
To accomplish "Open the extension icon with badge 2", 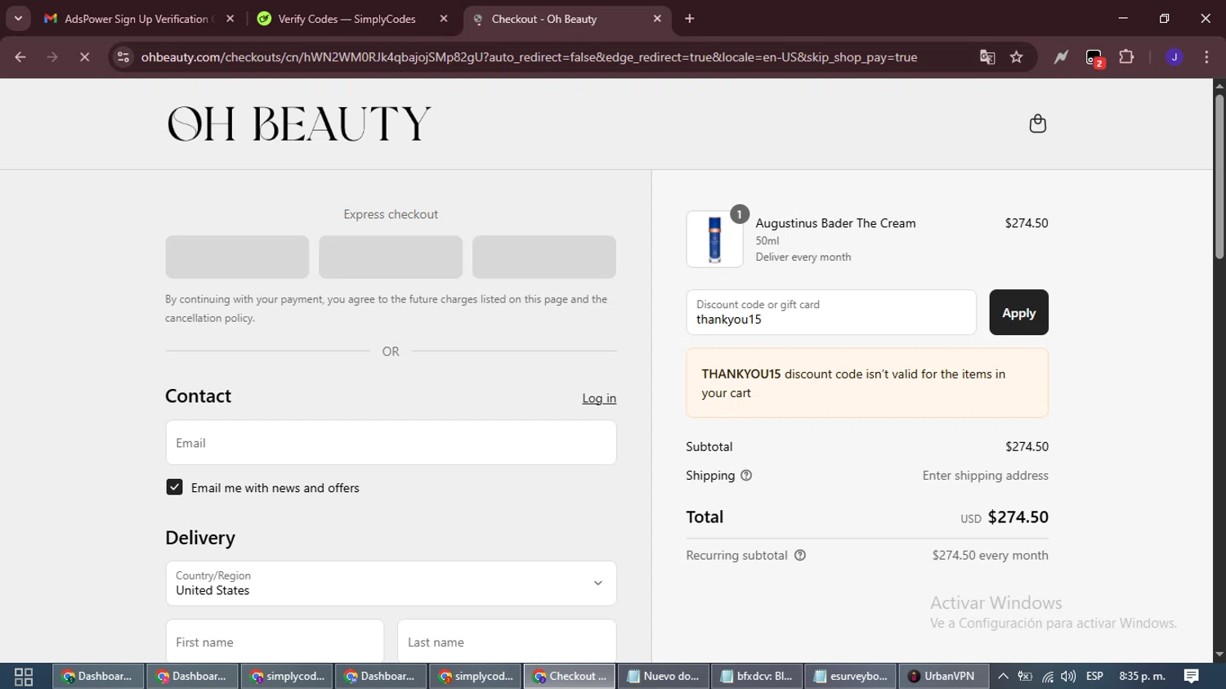I will pyautogui.click(x=1094, y=58).
